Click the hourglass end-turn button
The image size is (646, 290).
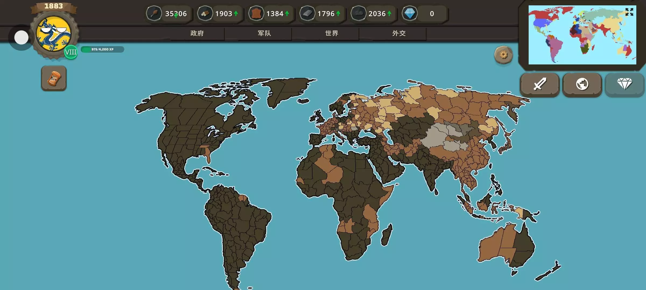(x=54, y=78)
